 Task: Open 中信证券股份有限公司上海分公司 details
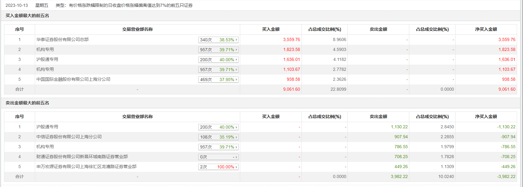coord(69,137)
